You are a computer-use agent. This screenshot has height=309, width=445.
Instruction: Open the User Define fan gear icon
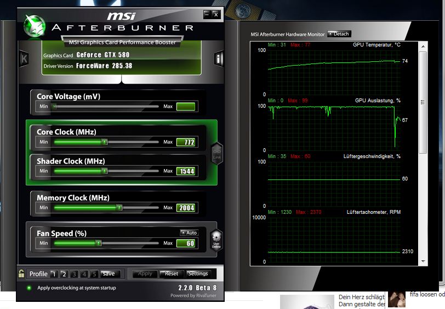point(216,240)
